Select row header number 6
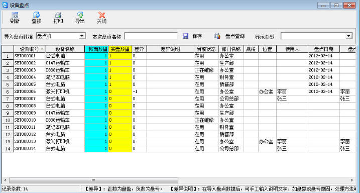The image size is (360, 193). (8, 91)
